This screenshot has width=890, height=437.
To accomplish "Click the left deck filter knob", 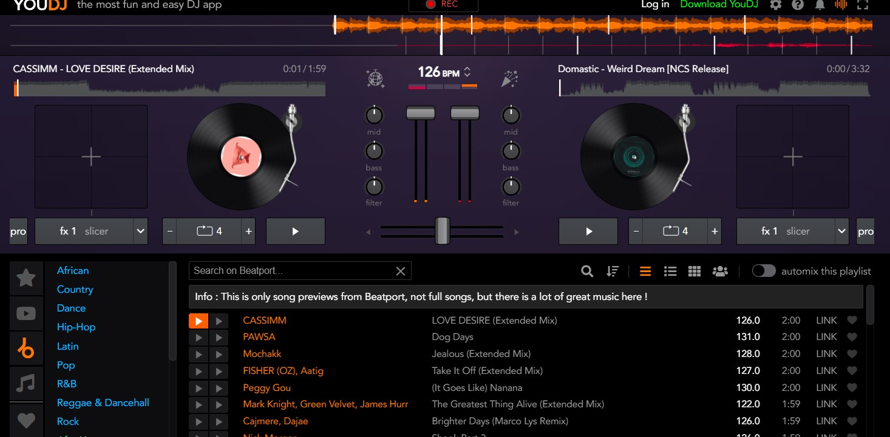I will pyautogui.click(x=374, y=186).
